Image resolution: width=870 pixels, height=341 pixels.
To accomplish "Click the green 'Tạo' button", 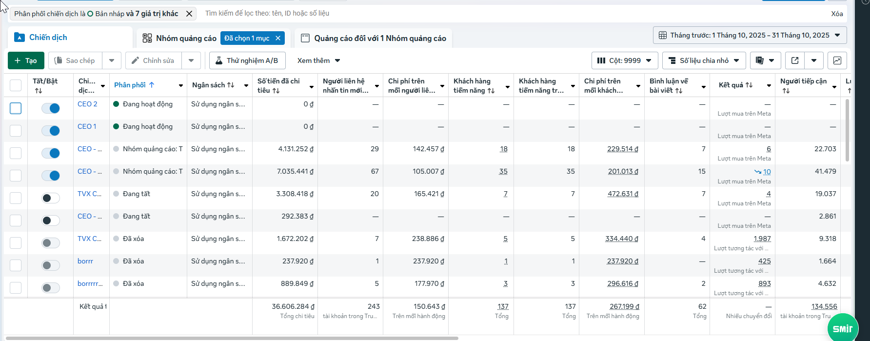I will click(26, 60).
